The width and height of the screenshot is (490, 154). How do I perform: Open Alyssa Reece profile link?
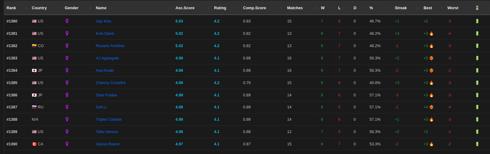tap(108, 144)
